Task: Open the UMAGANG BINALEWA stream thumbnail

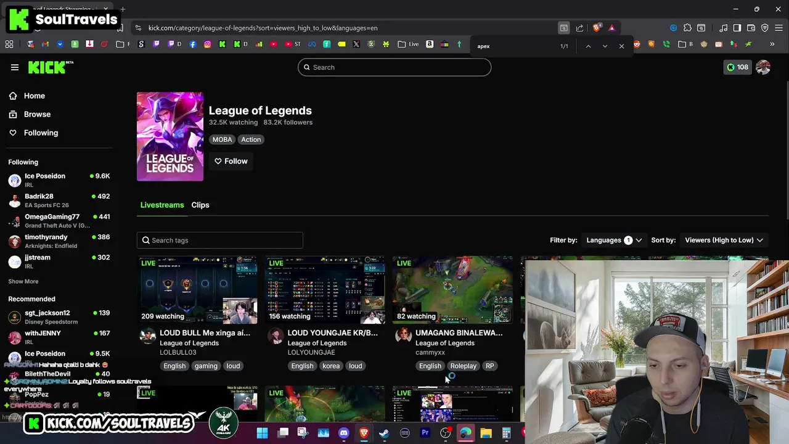Action: pos(453,290)
